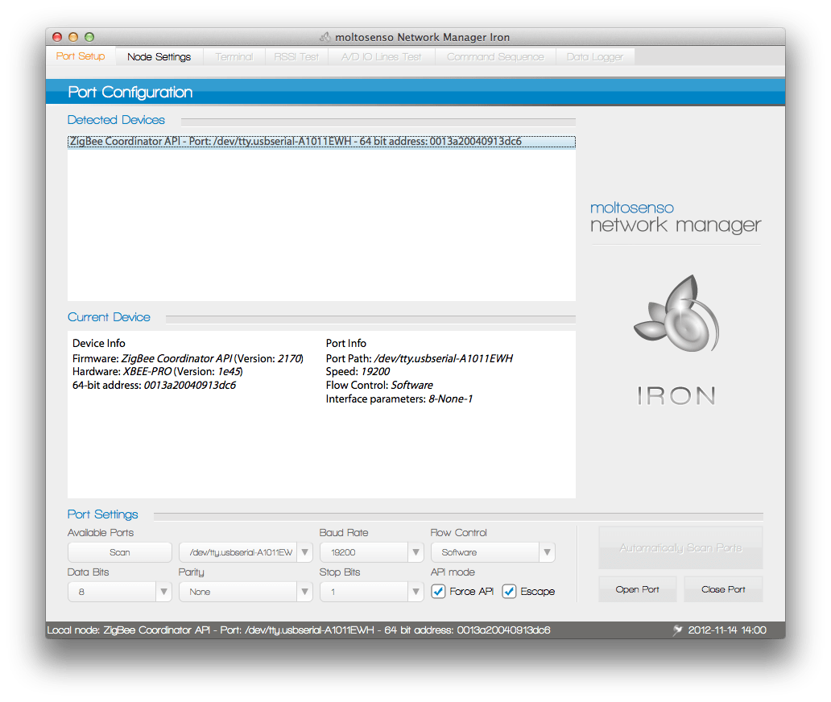This screenshot has width=831, height=702.
Task: Click the Hardware XBEE-PRO version line
Action: point(158,371)
